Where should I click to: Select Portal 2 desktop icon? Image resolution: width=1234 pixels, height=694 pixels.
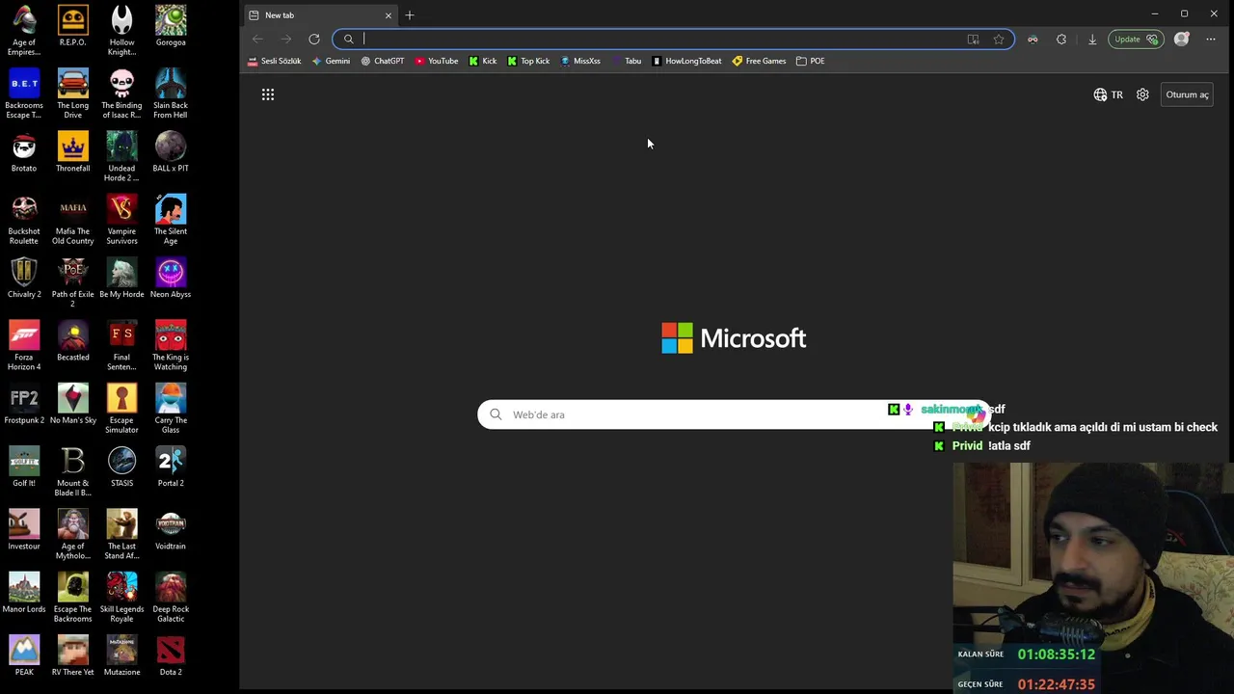coord(171,467)
